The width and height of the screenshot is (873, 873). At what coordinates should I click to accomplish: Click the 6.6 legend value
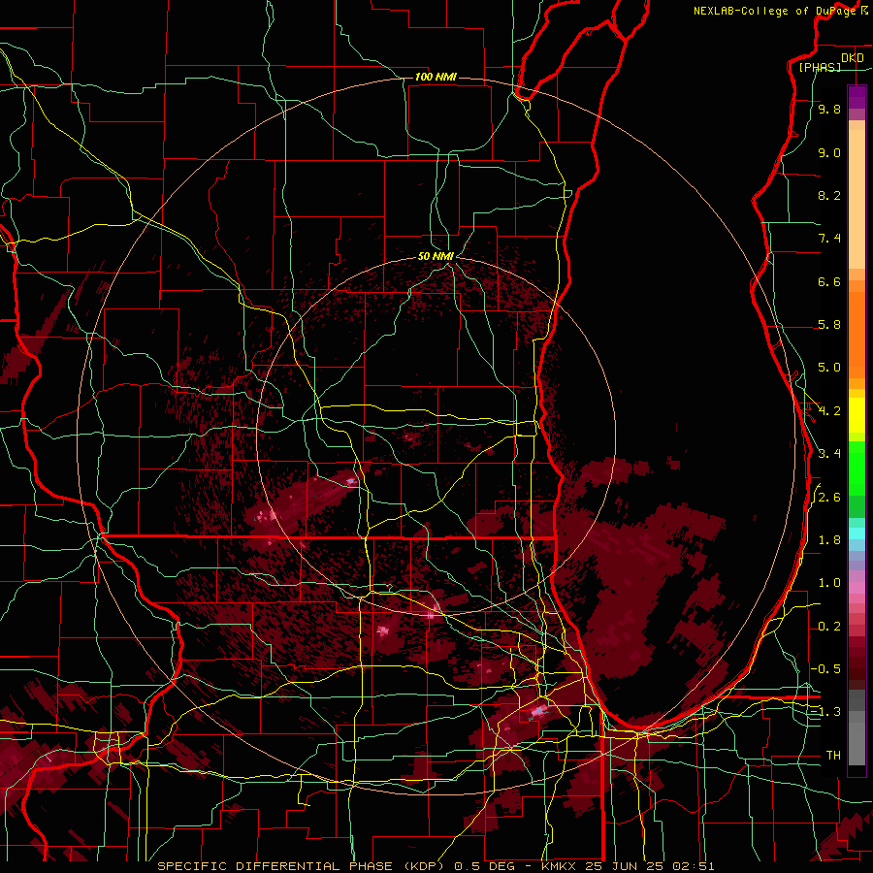[x=829, y=281]
